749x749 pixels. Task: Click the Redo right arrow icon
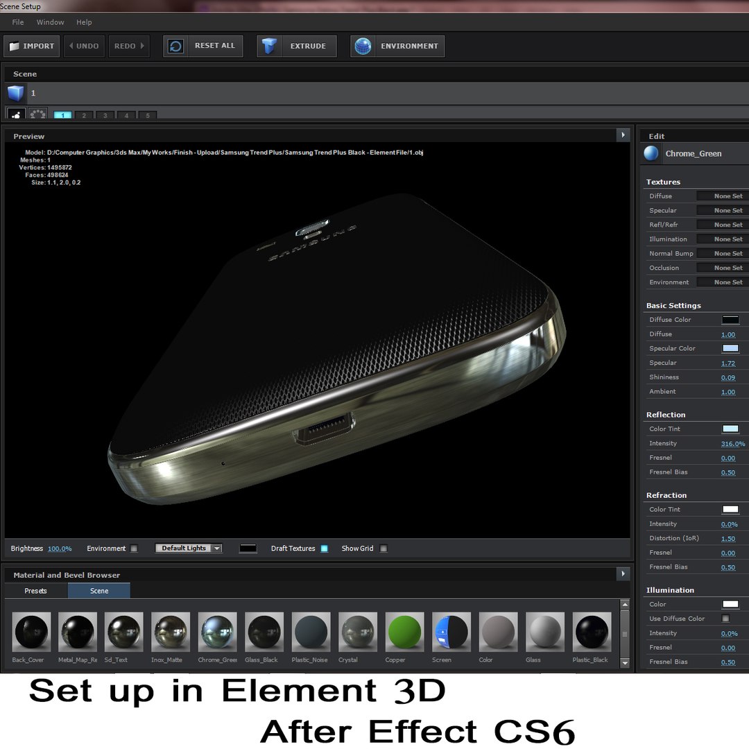click(x=142, y=46)
